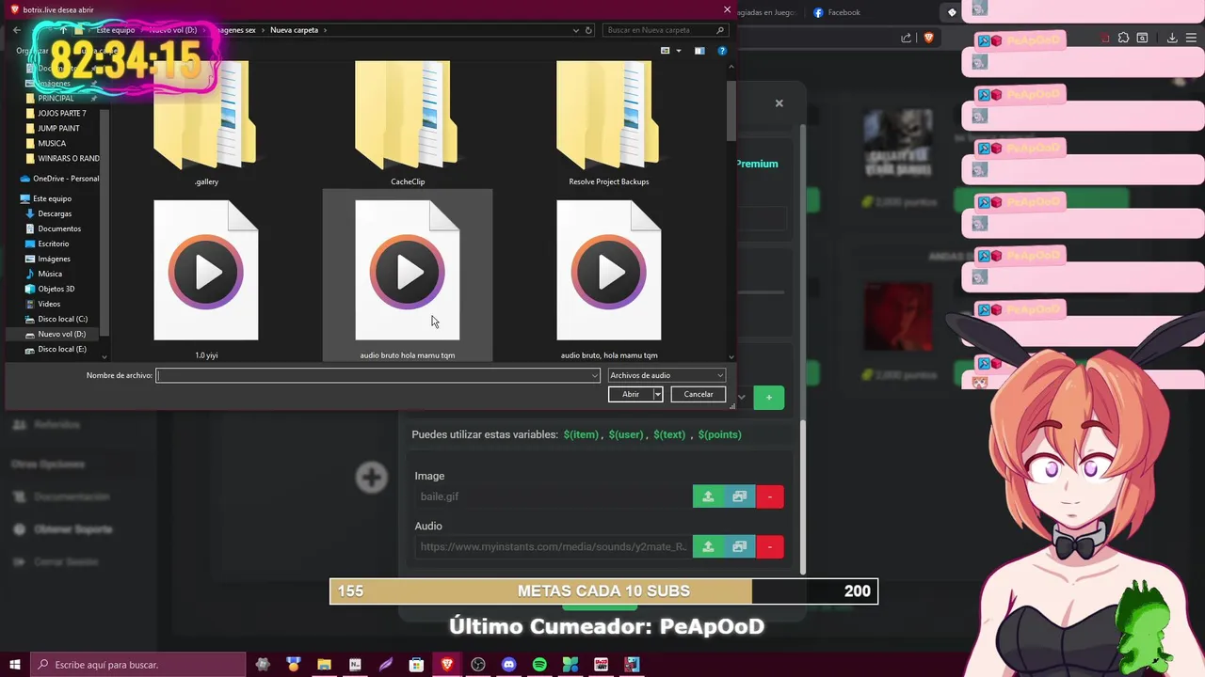The width and height of the screenshot is (1205, 677).
Task: Click the $(user) variable link
Action: [626, 434]
